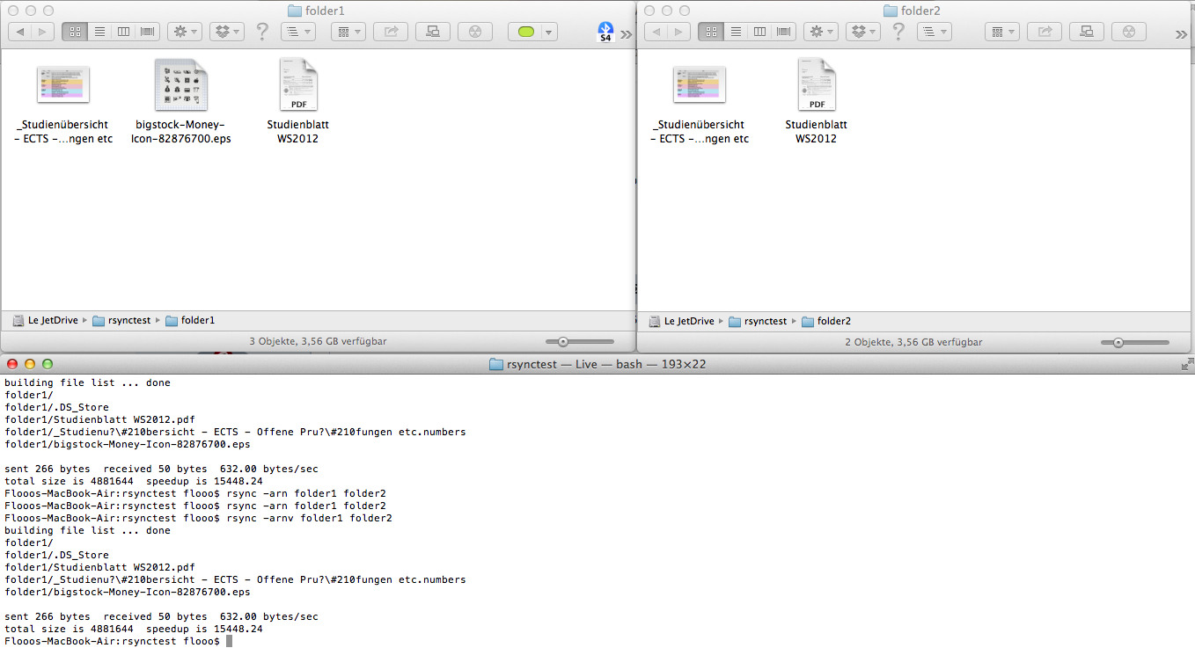Switch folder2 window to Cover Flow view
The height and width of the screenshot is (648, 1195).
click(x=784, y=32)
